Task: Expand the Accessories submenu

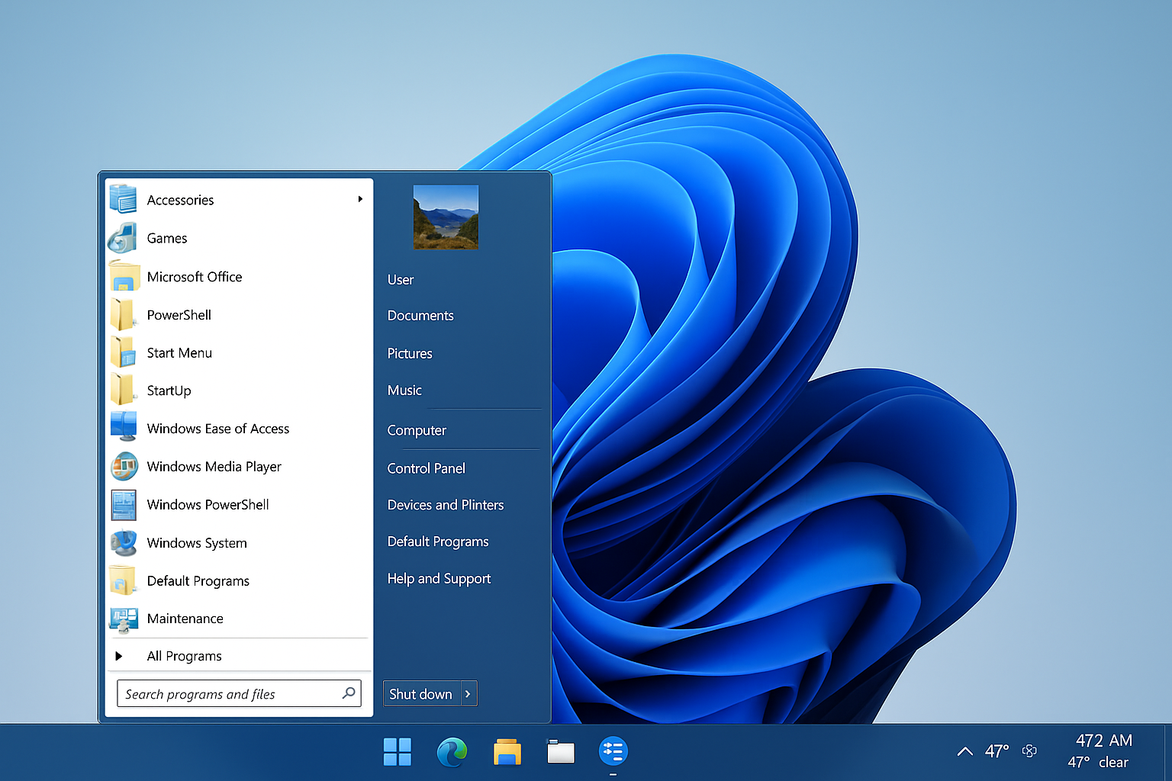Action: 180,199
